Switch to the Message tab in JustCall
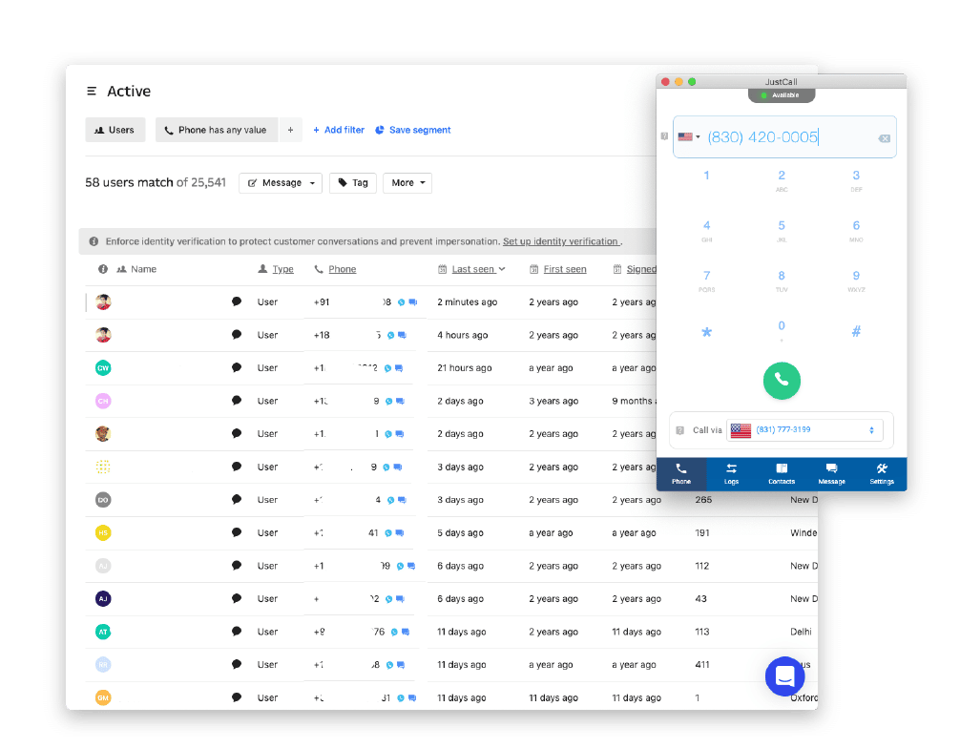 point(831,474)
